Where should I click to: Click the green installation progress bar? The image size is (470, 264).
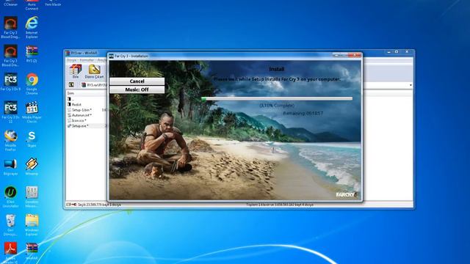point(277,98)
